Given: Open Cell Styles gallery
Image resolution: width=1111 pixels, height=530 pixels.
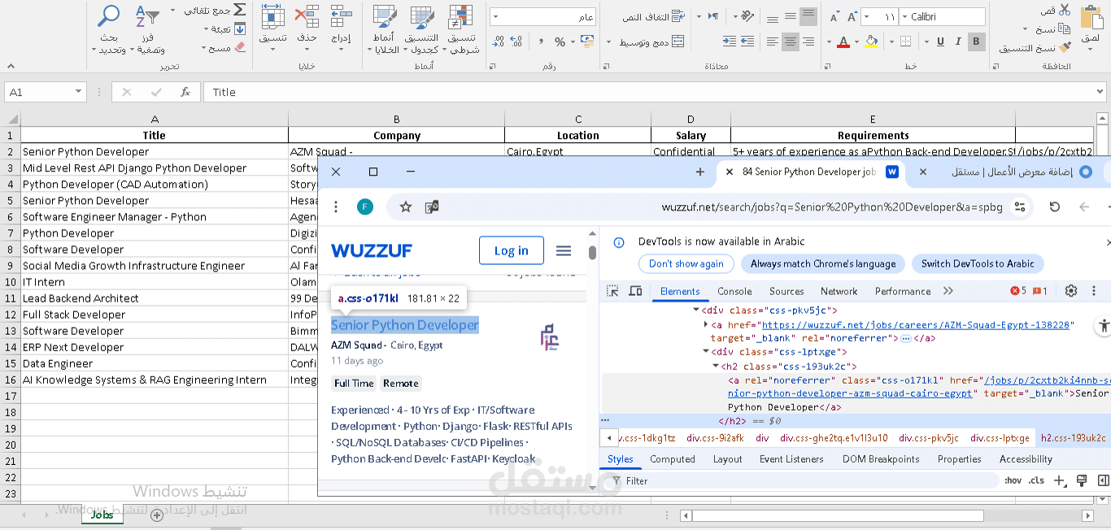Looking at the screenshot, I should coord(385,29).
